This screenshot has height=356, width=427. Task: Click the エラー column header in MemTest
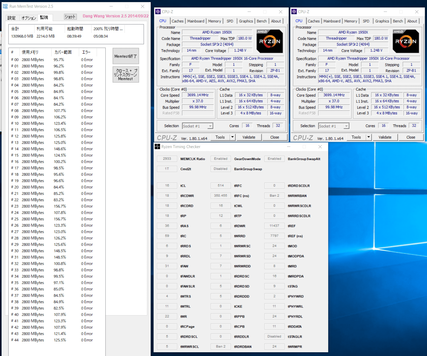(88, 52)
